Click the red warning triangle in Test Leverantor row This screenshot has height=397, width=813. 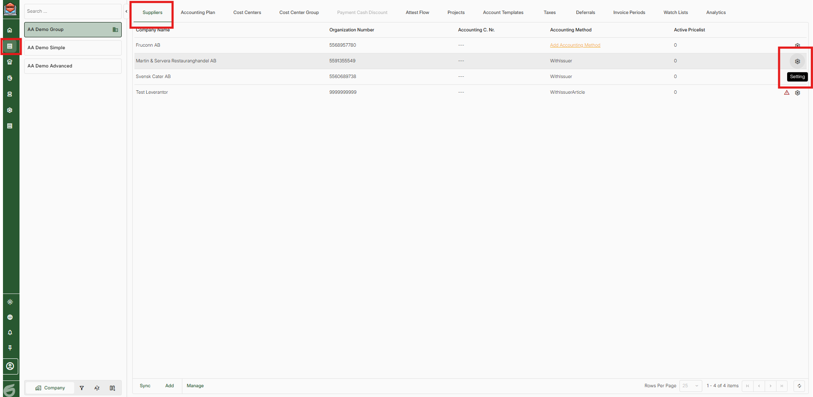[x=787, y=92]
